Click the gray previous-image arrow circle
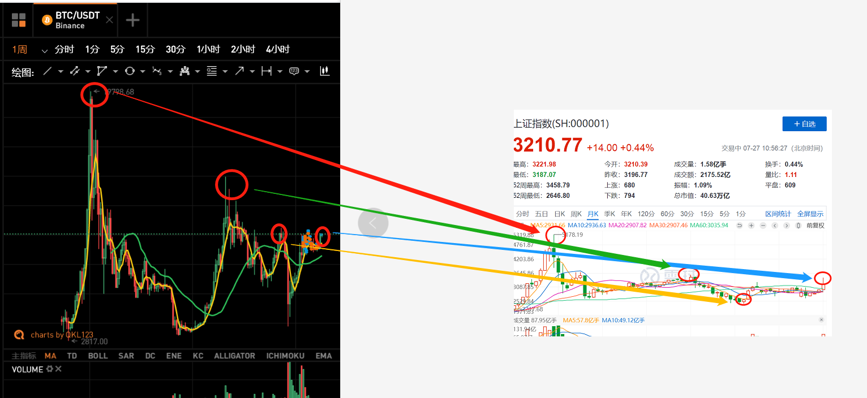 (x=373, y=223)
